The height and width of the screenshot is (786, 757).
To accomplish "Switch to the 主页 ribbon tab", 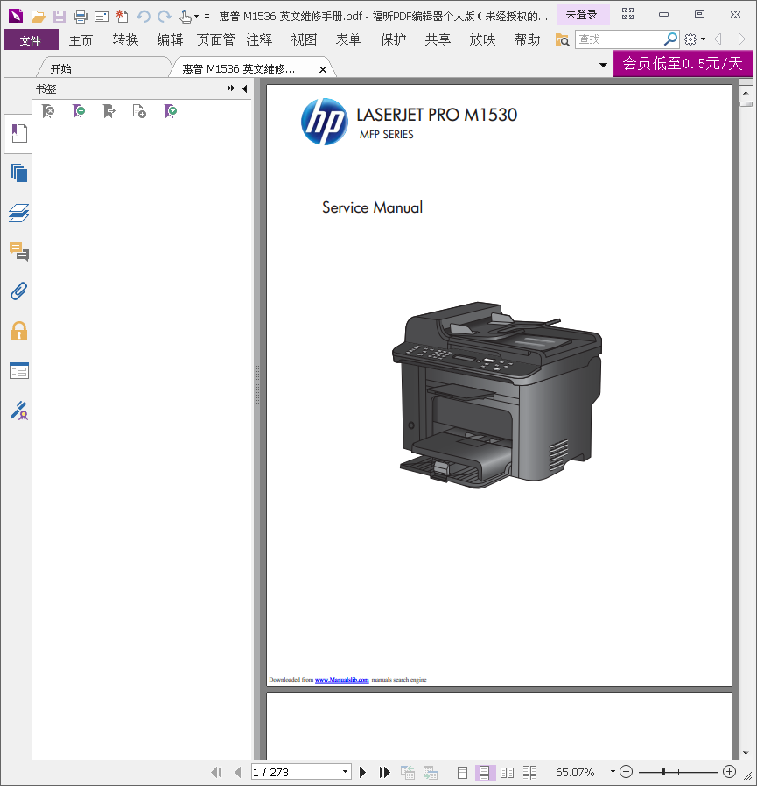I will pyautogui.click(x=81, y=39).
